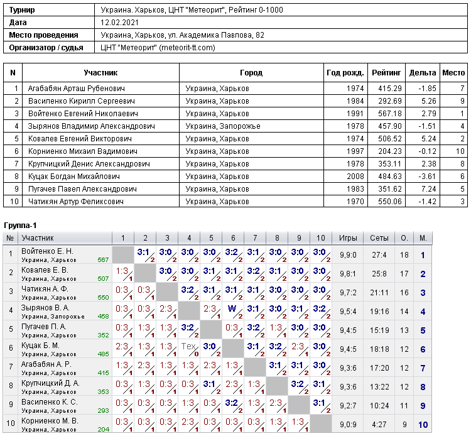Click the 'Участник' header in participants table
Image resolution: width=471 pixels, height=436 pixels.
coord(100,73)
